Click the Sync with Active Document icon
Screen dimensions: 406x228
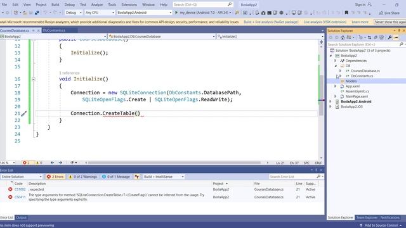pyautogui.click(x=369, y=37)
